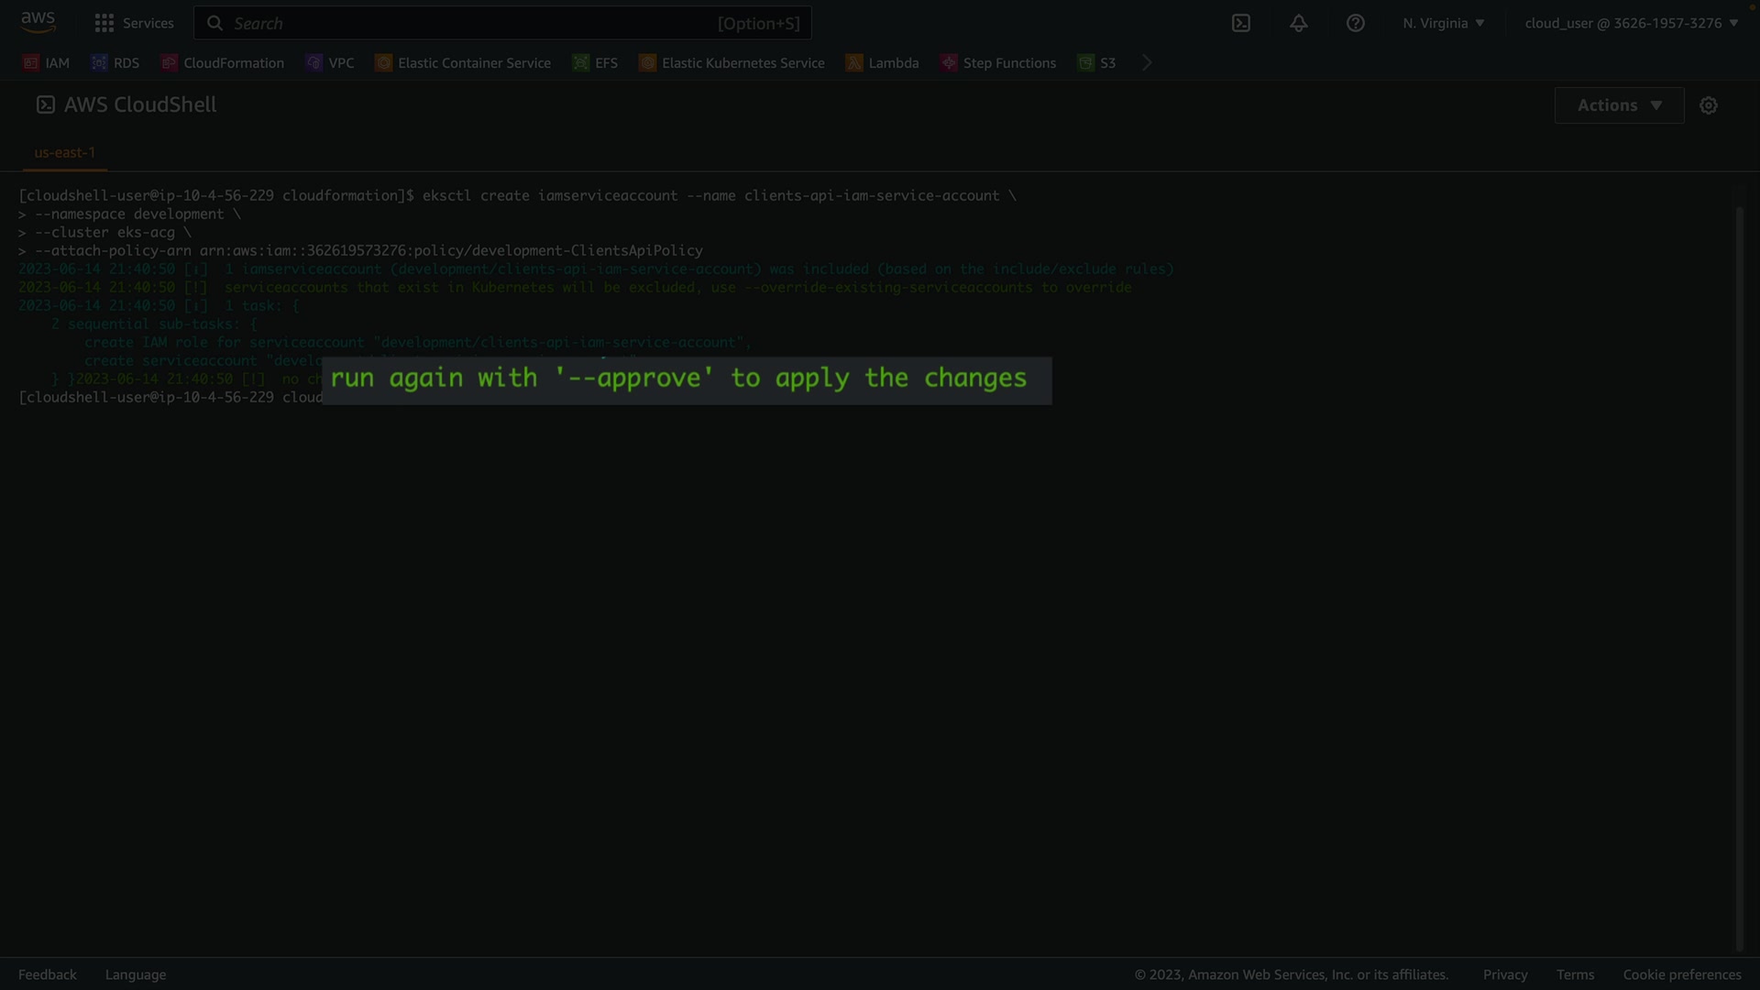Screen dimensions: 1760x990
Task: Open the CloudFormation favorites shortcut
Action: point(223,62)
